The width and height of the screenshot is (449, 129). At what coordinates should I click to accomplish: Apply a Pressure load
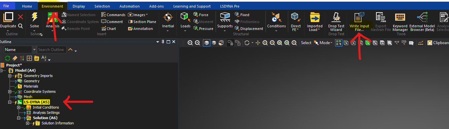[203, 29]
